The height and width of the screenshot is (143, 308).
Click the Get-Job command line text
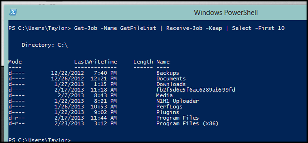[x=147, y=28]
